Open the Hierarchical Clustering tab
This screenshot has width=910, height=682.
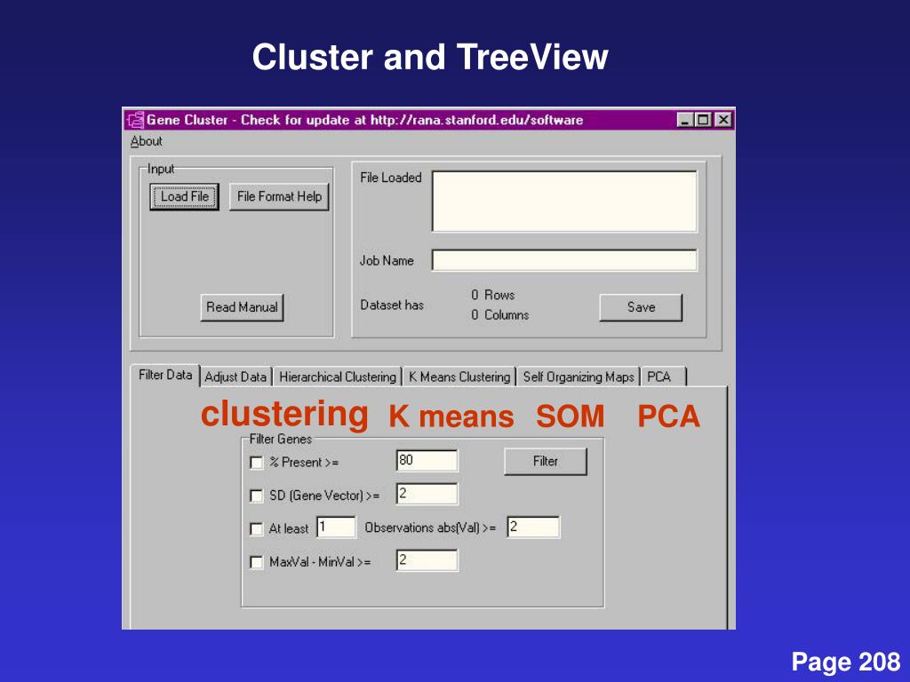pyautogui.click(x=338, y=377)
